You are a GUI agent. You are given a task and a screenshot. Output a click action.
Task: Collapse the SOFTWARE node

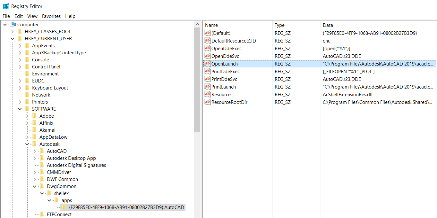pyautogui.click(x=20, y=109)
